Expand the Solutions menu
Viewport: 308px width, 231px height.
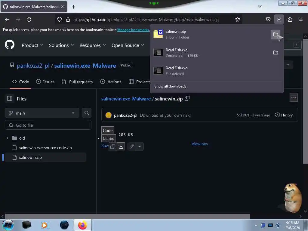pyautogui.click(x=61, y=45)
